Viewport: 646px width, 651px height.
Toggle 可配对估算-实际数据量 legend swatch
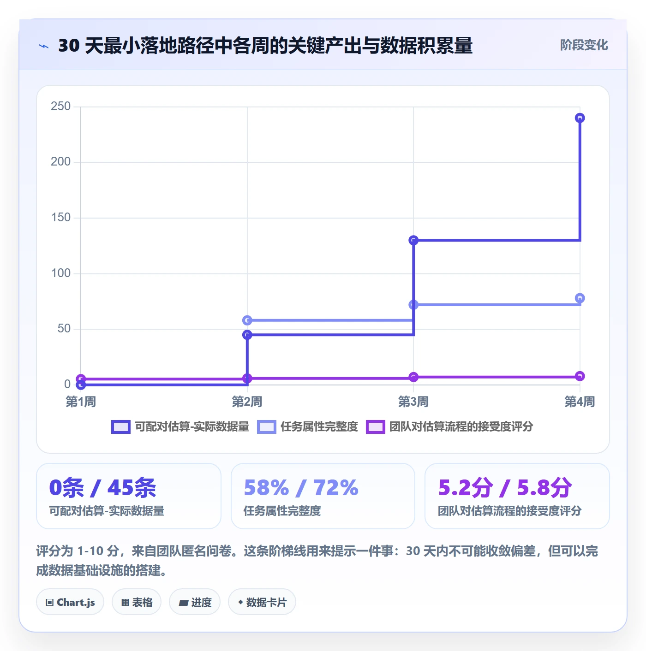coord(121,427)
